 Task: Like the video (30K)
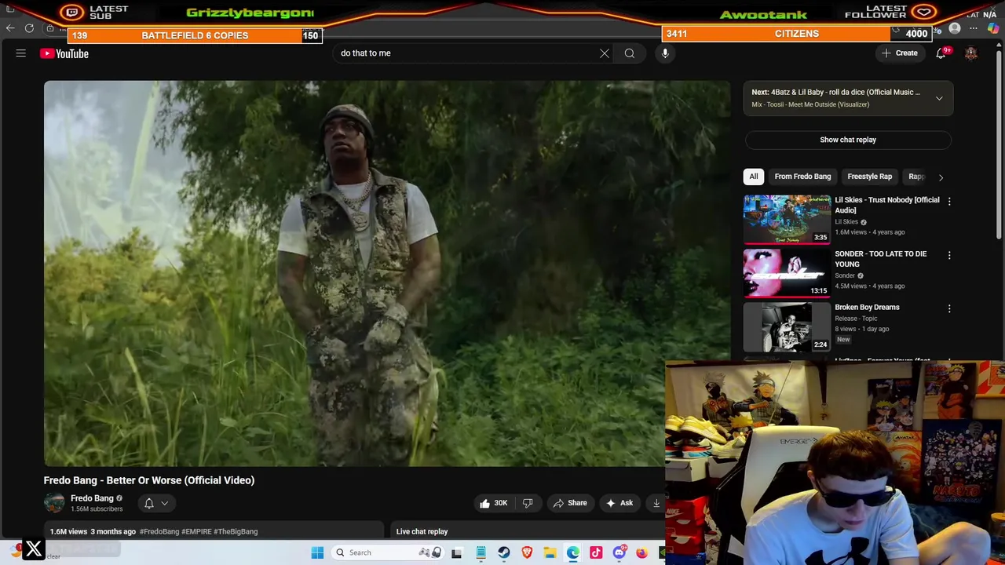pyautogui.click(x=493, y=503)
